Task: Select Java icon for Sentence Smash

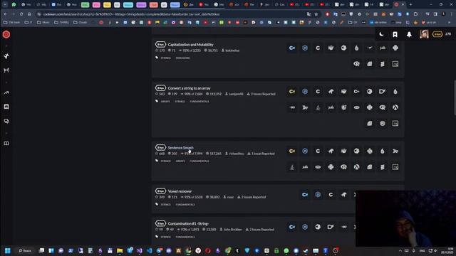Action: tap(292, 167)
